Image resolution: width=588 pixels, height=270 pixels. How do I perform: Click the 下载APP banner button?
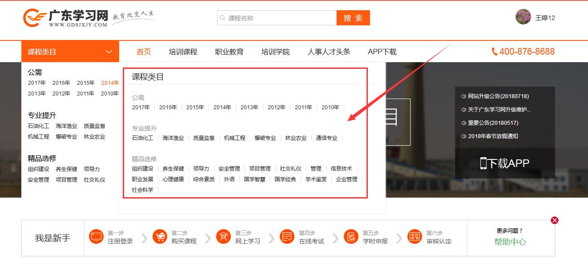505,163
